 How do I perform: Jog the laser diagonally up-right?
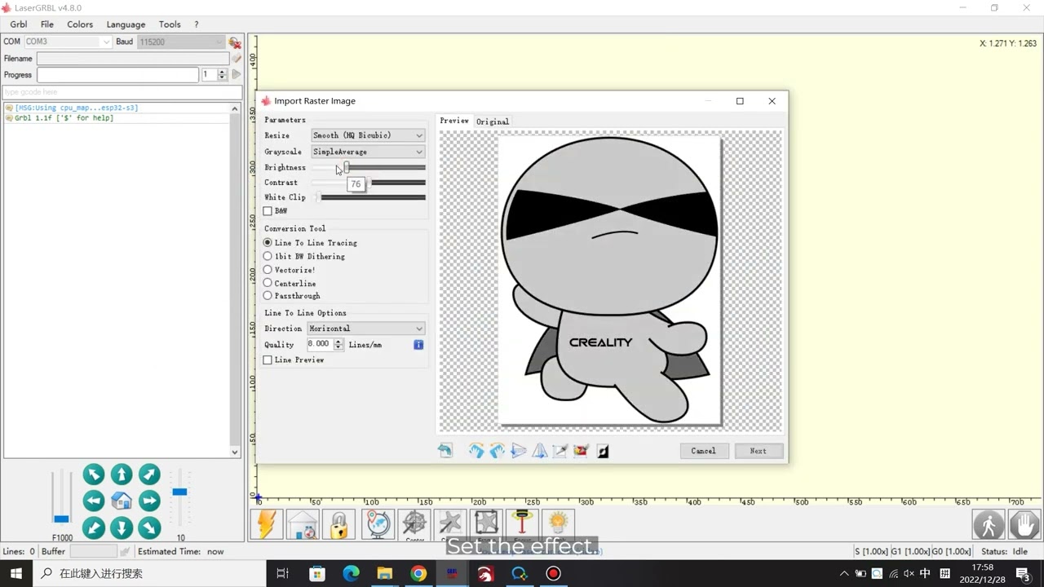[149, 474]
